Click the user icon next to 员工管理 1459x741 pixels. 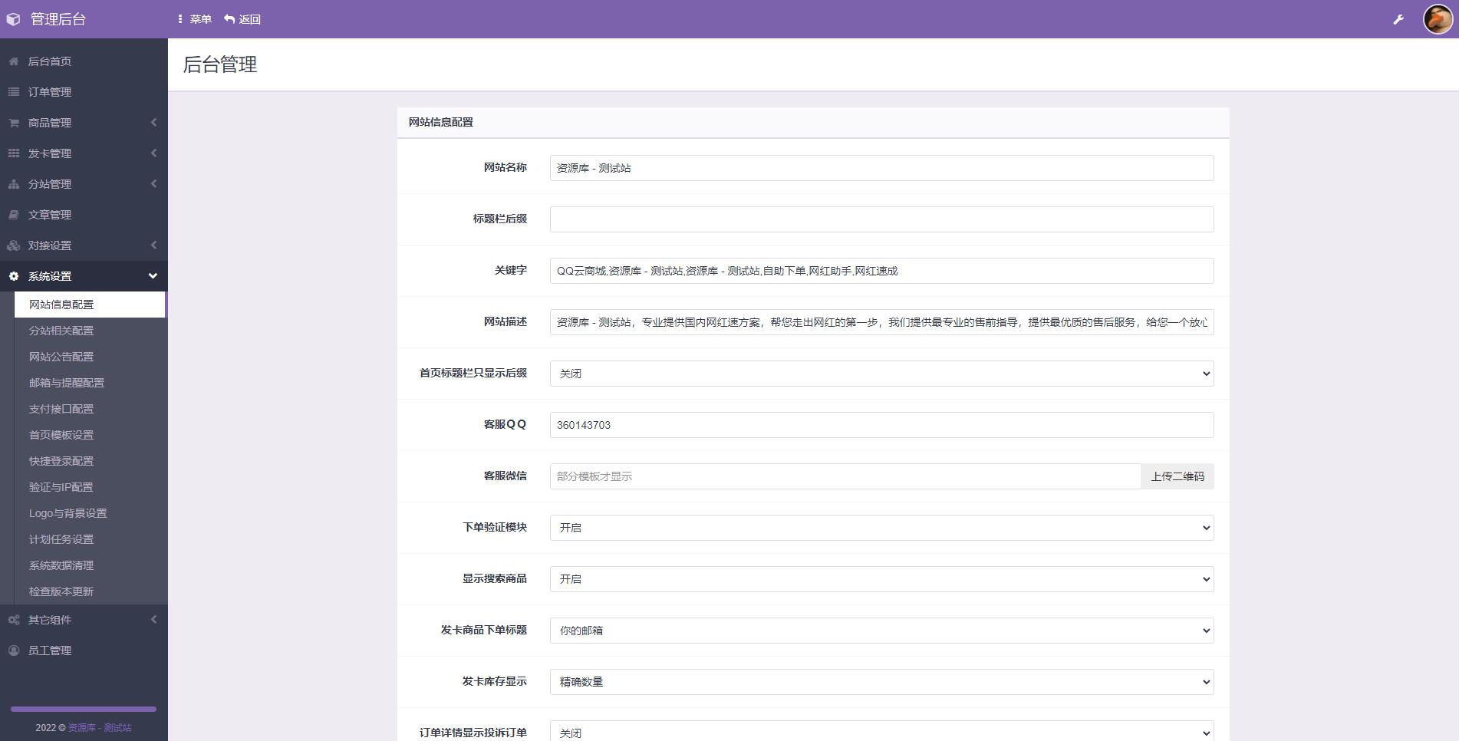coord(14,650)
